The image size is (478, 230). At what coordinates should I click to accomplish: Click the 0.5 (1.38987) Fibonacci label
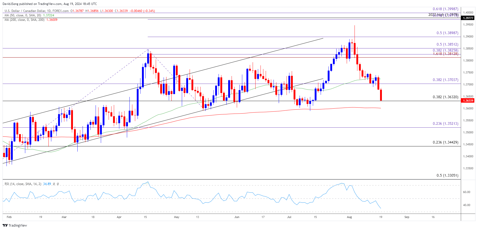pyautogui.click(x=448, y=33)
